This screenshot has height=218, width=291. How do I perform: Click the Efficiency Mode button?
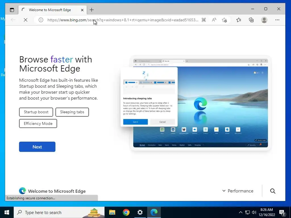[x=38, y=123]
